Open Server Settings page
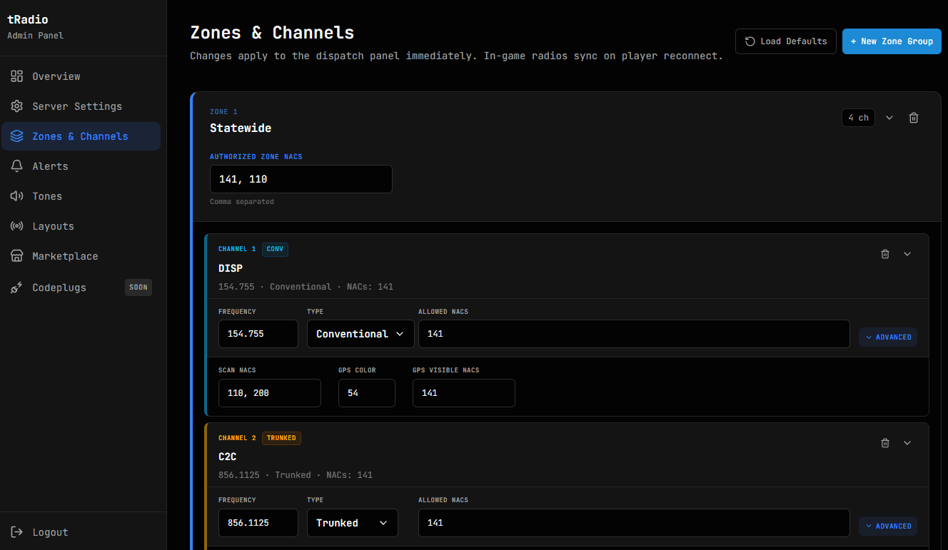 tap(81, 106)
